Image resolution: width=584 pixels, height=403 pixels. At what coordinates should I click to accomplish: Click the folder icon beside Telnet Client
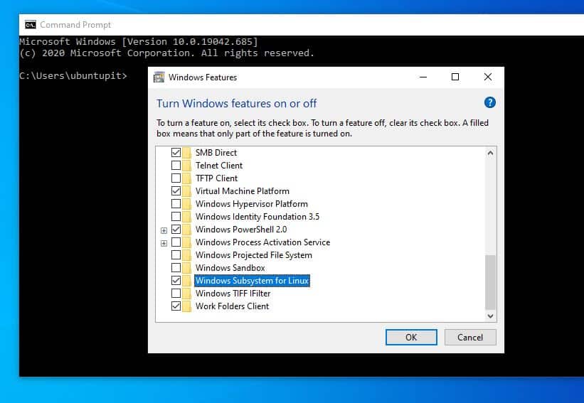click(187, 166)
